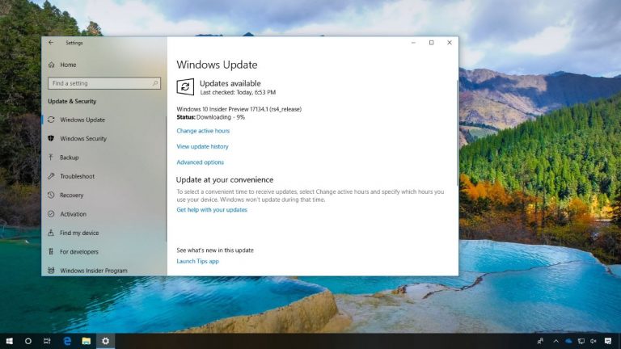Viewport: 621px width, 349px height.
Task: Click Last checked: Today, 6:53 PM text
Action: pos(238,92)
